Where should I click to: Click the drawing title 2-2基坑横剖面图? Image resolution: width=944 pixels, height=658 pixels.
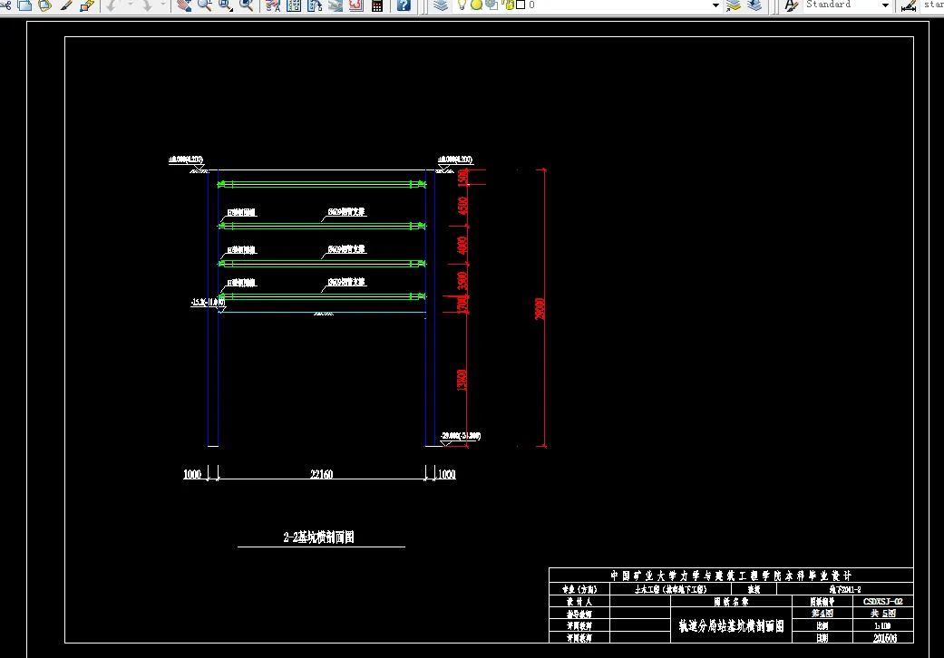(x=318, y=537)
